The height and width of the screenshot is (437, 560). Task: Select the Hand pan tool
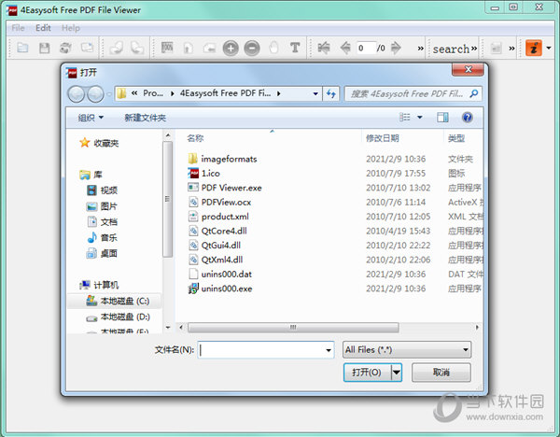tap(273, 48)
